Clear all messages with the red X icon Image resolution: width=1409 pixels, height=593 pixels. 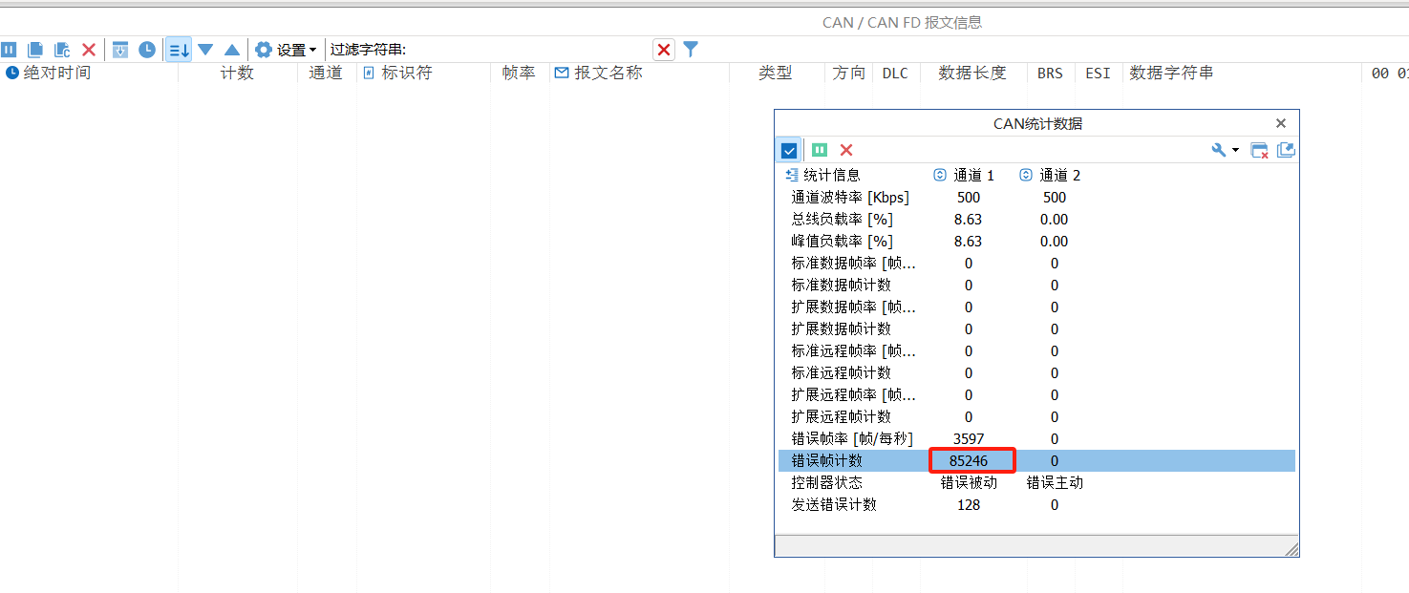(89, 50)
